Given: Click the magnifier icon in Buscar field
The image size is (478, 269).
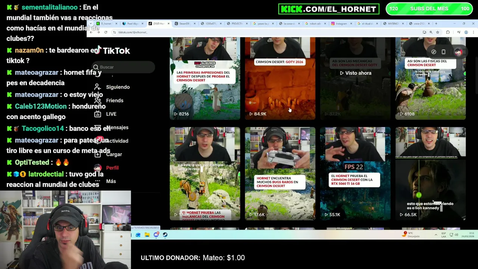Looking at the screenshot, I should pyautogui.click(x=96, y=67).
